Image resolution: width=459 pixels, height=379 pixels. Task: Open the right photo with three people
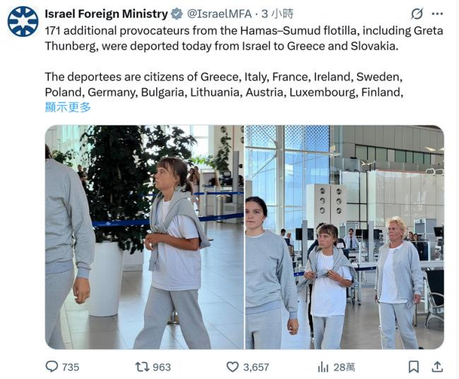click(345, 237)
